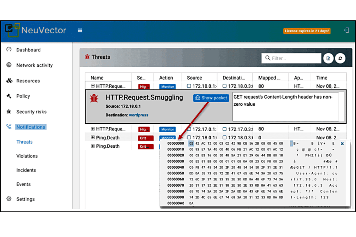The image size is (356, 237).
Task: Export threats with the file icon button
Action: [x=328, y=58]
